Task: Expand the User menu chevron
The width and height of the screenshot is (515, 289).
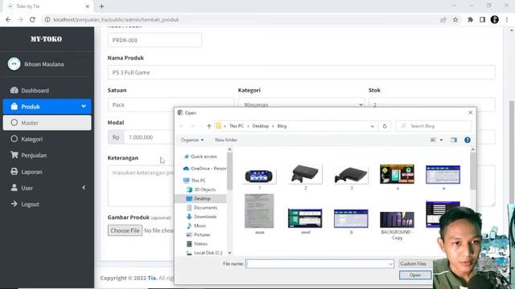Action: point(84,187)
